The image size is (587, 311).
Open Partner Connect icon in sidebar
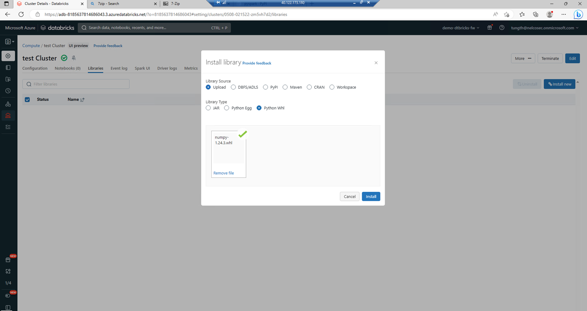(x=8, y=271)
